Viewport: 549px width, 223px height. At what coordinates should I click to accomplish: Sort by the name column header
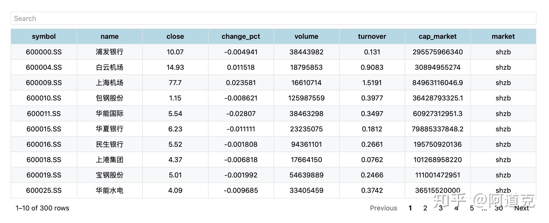point(110,36)
